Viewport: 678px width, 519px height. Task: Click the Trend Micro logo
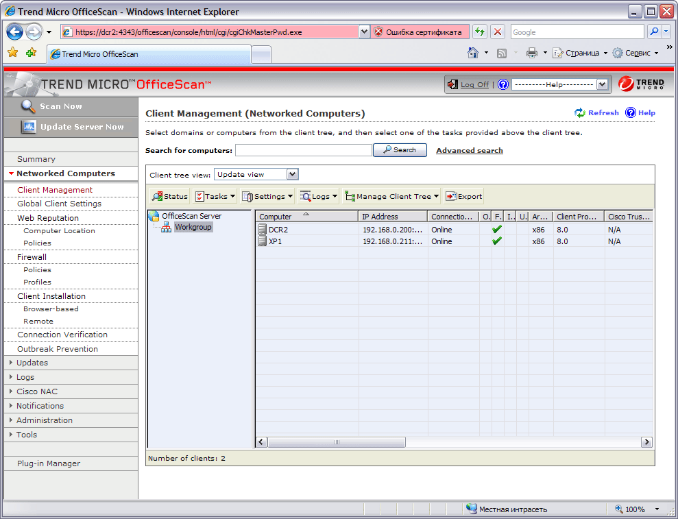tap(641, 84)
